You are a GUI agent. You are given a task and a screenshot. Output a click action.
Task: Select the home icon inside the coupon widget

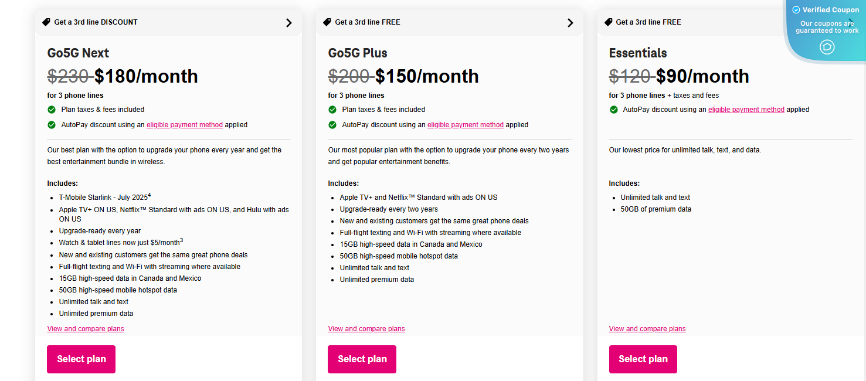coord(827,47)
